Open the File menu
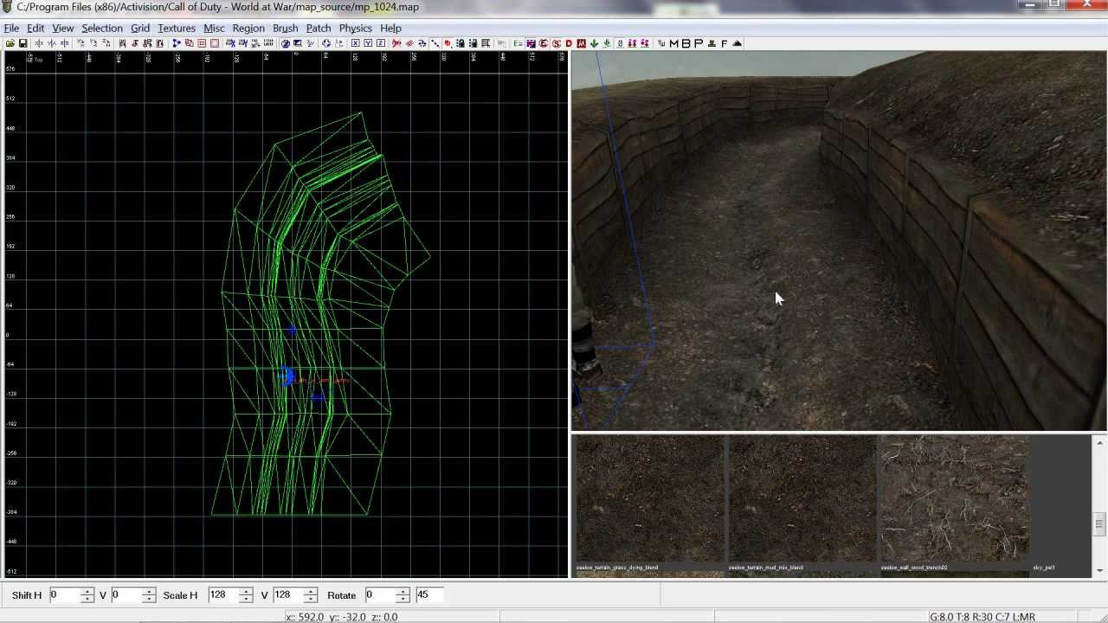Screen dimensions: 1108x623 11,28
